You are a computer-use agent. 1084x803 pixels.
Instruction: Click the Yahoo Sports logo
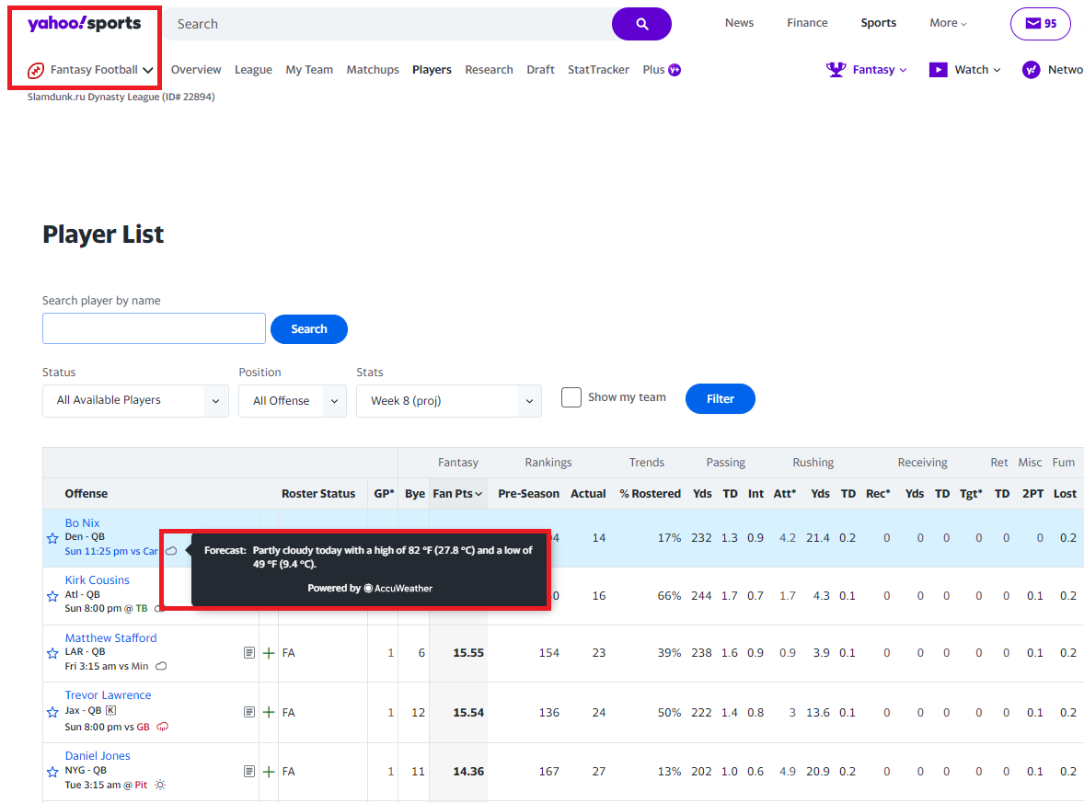[x=85, y=24]
